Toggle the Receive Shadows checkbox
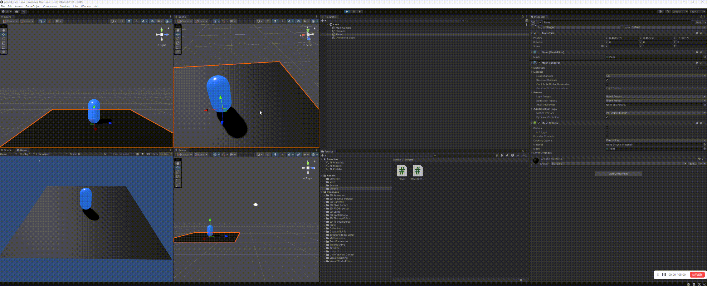 (x=607, y=80)
